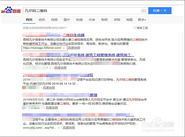Screen dimensions: 185x137
Task: Switch to the 文库 tab
Action: [x=92, y=20]
